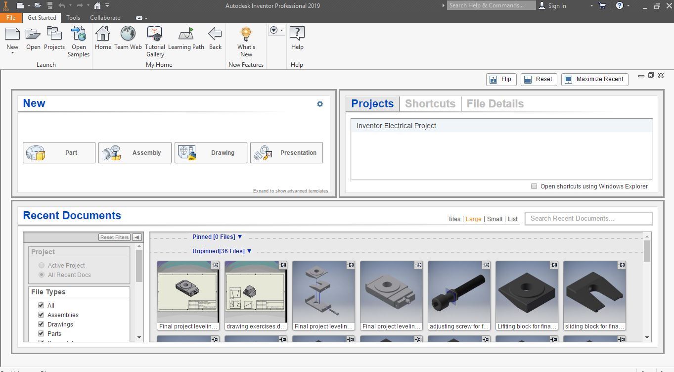This screenshot has width=674, height=372.
Task: Open the Undo history dropdown arrow
Action: (x=70, y=5)
